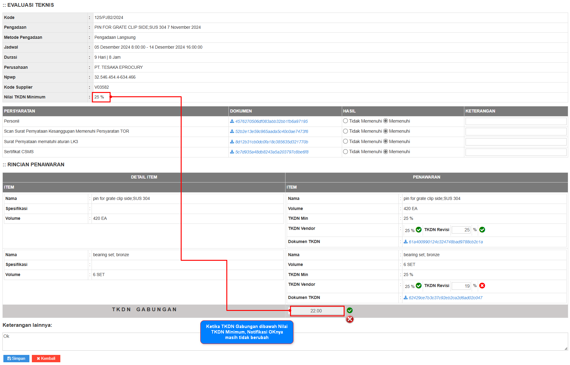Click the download icon beside Sertifikat CSMS document

tap(232, 152)
